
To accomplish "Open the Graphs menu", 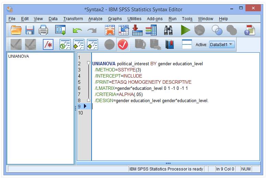I will coord(115,19).
